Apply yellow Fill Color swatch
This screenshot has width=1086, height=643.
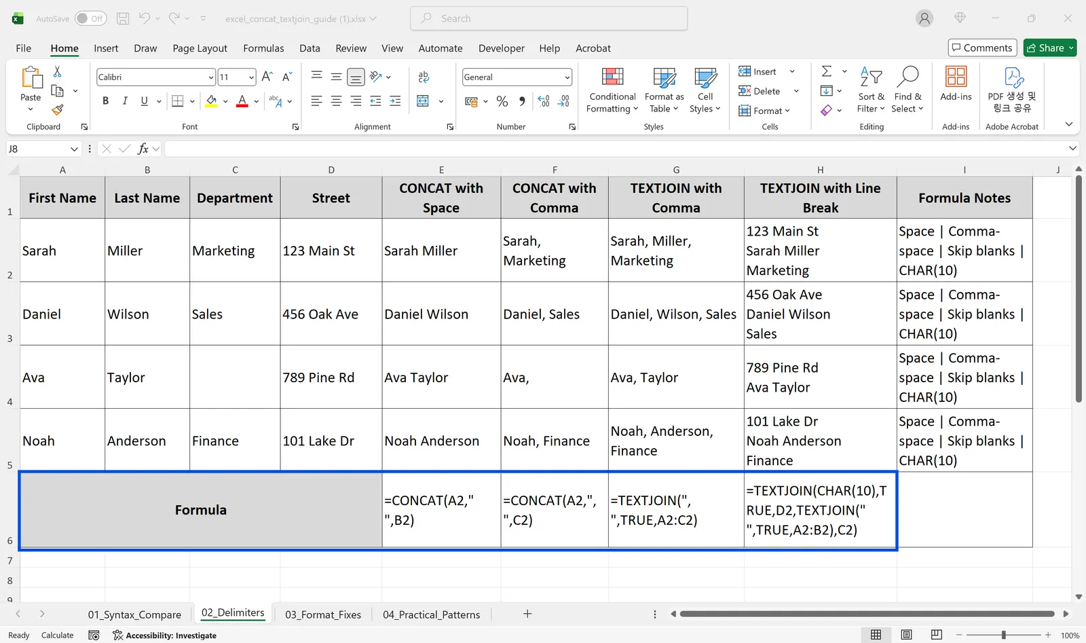click(x=212, y=102)
